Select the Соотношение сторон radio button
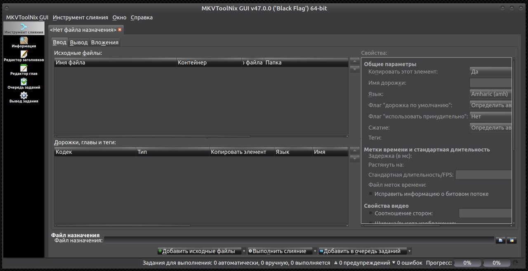Image resolution: width=528 pixels, height=271 pixels. [x=371, y=213]
